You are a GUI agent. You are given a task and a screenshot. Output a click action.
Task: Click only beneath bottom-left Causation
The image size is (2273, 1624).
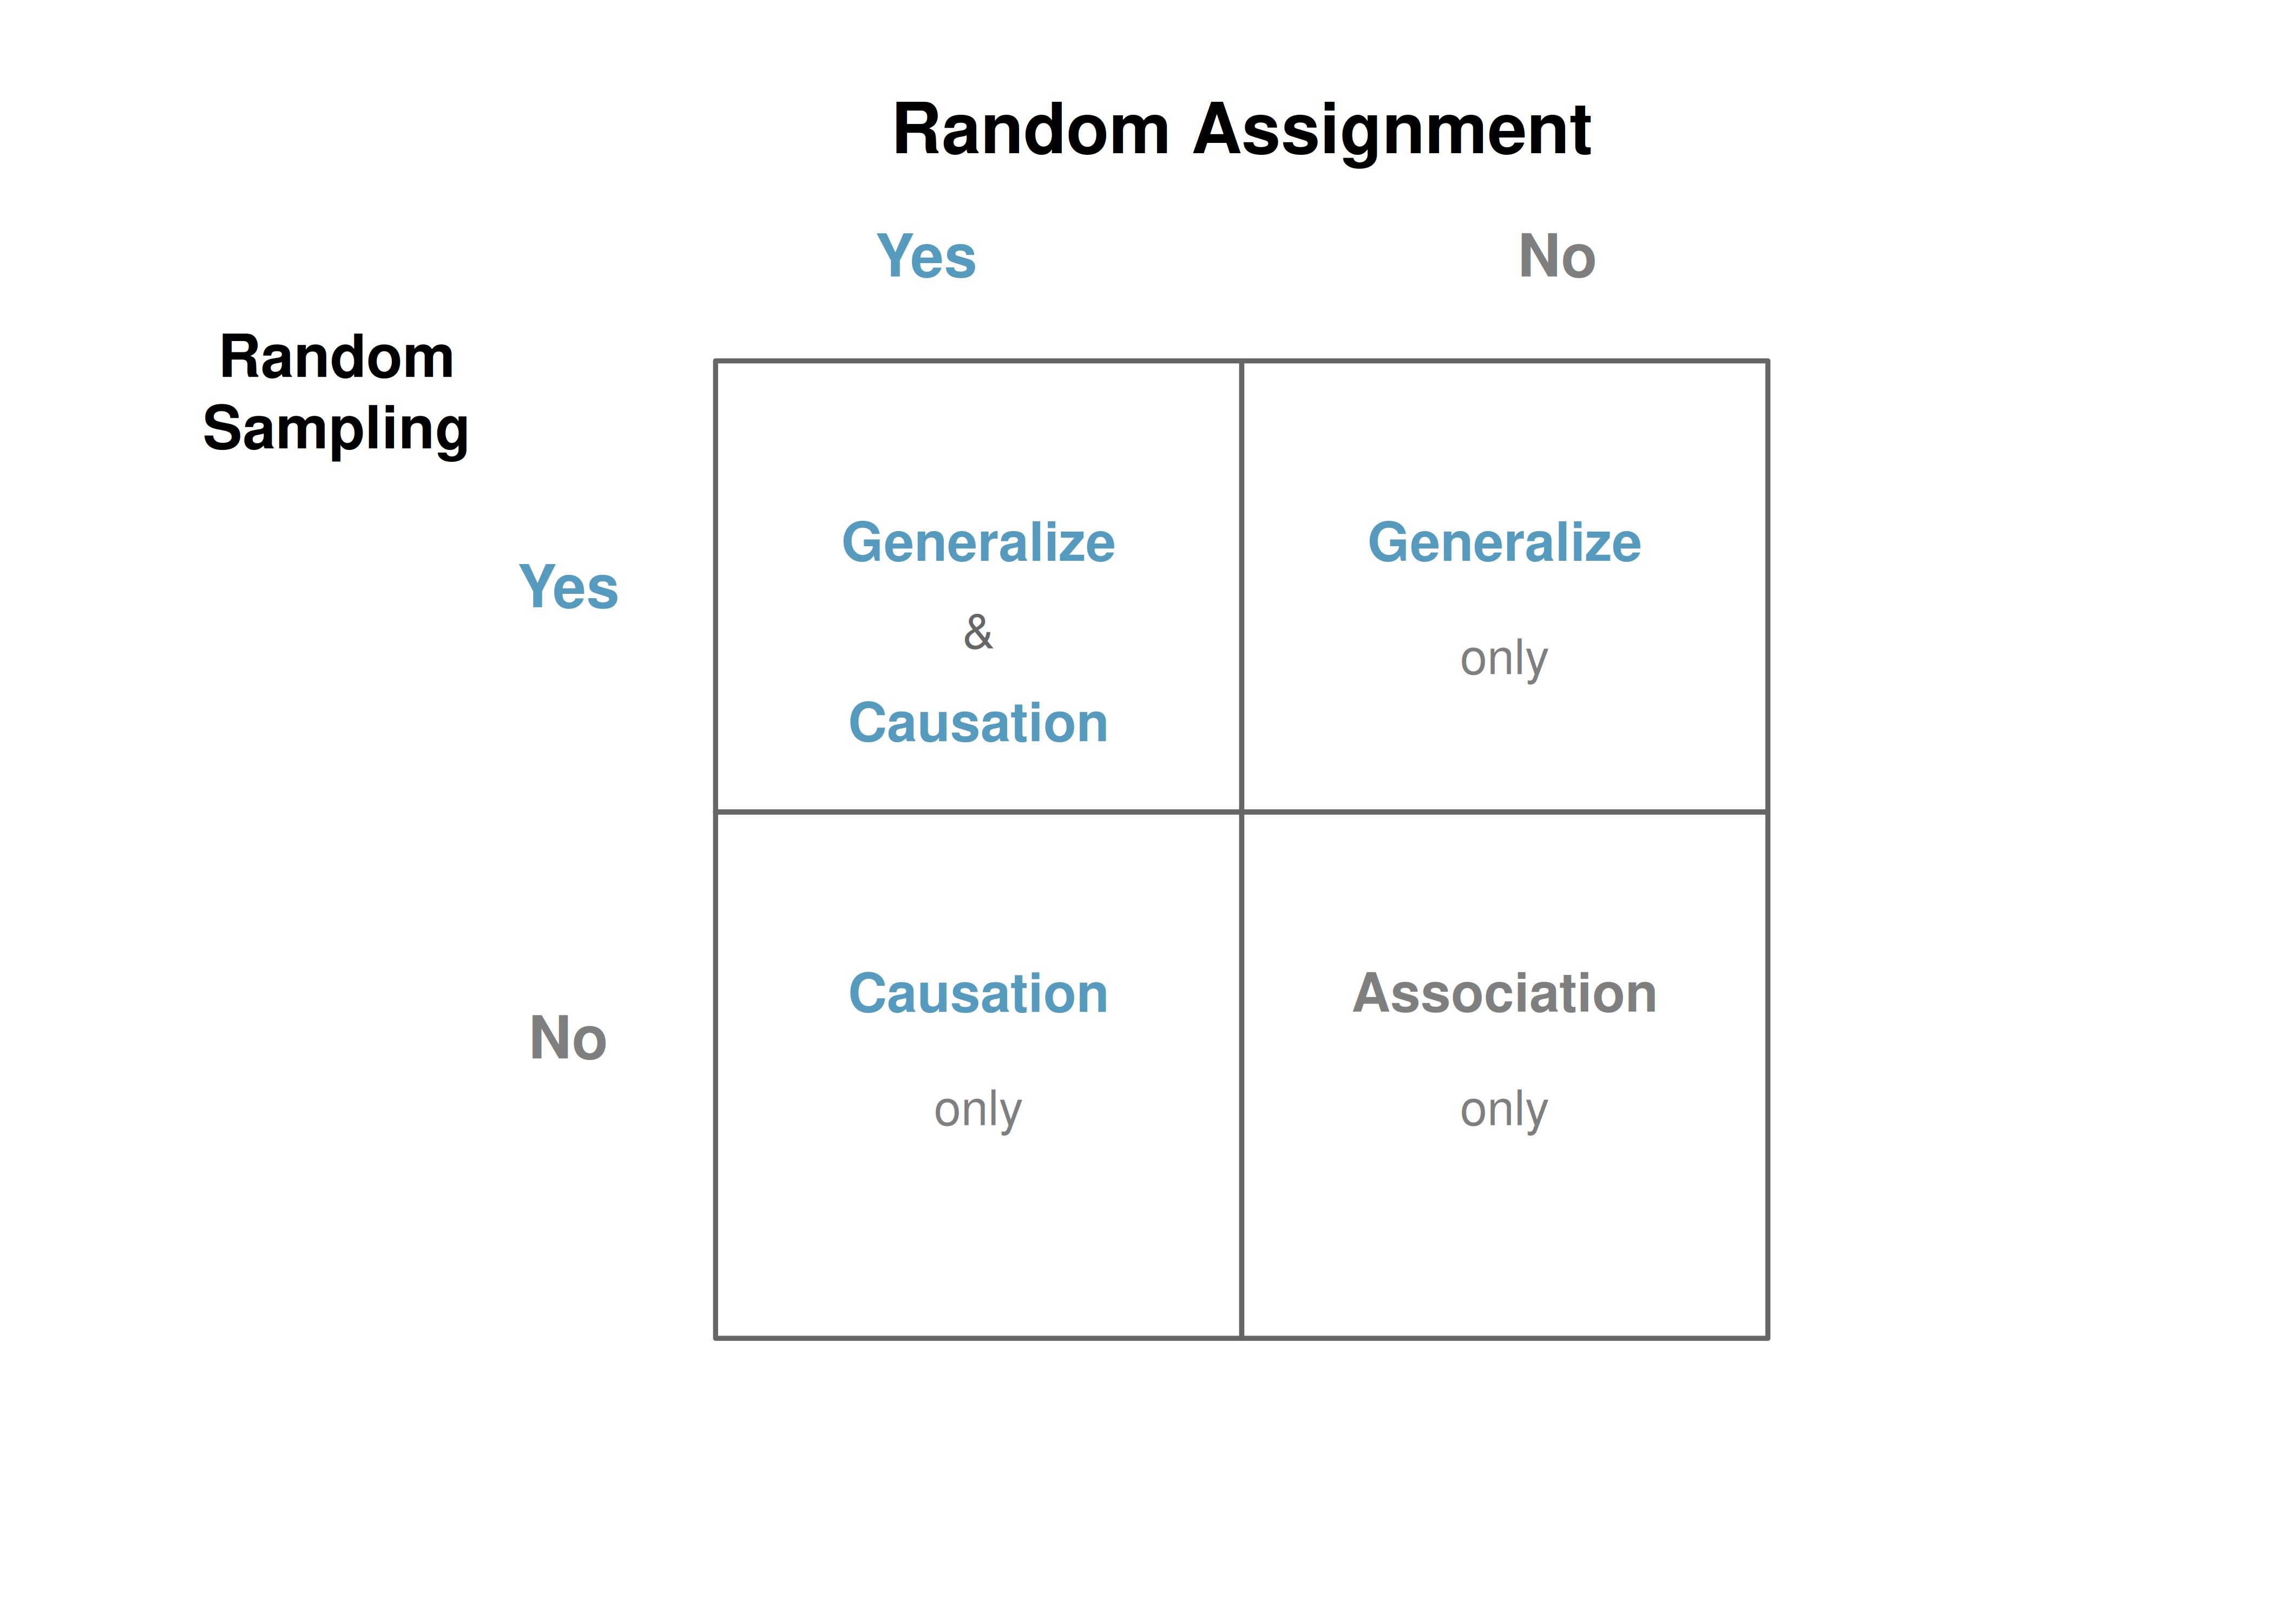[977, 1110]
